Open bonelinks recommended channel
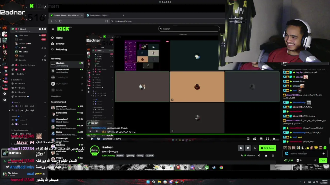Viewport: 330px width, 185px height. click(67, 114)
